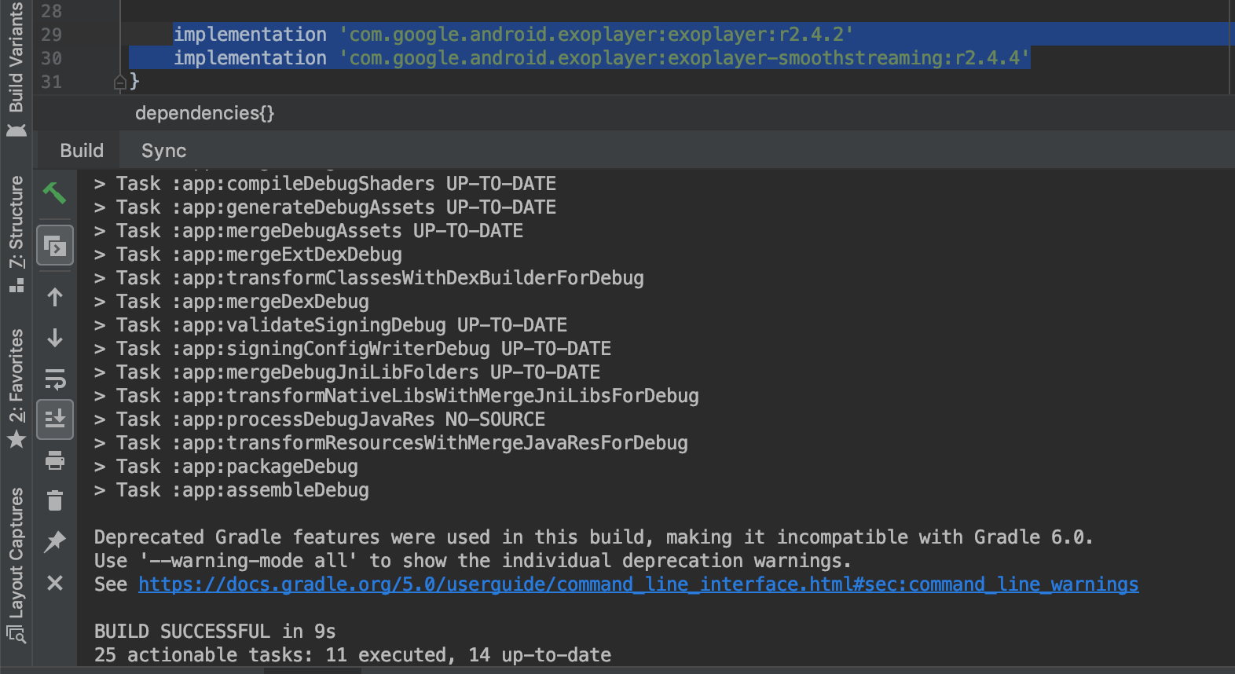This screenshot has width=1235, height=674.
Task: Click line number 30 in the gutter
Action: point(51,58)
